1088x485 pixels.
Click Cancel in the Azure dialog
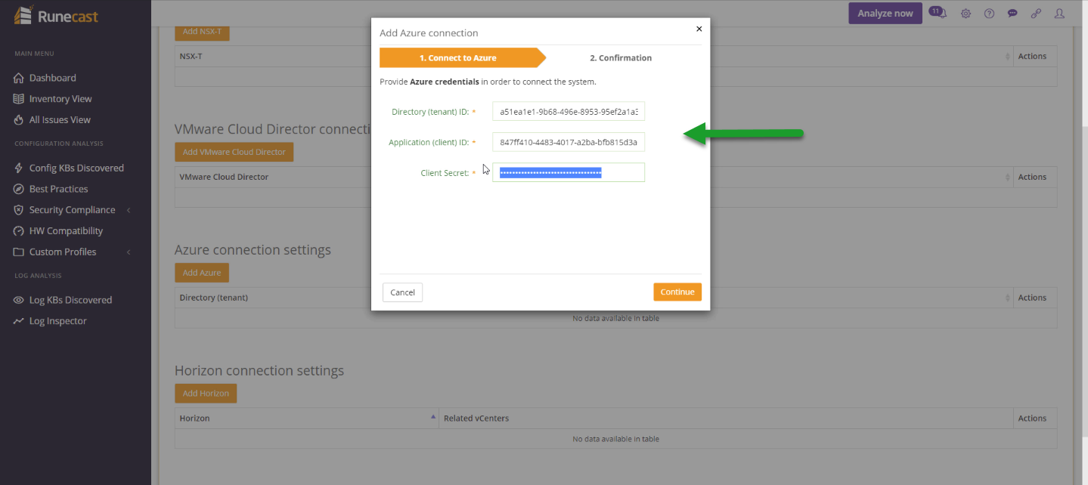[x=402, y=292]
